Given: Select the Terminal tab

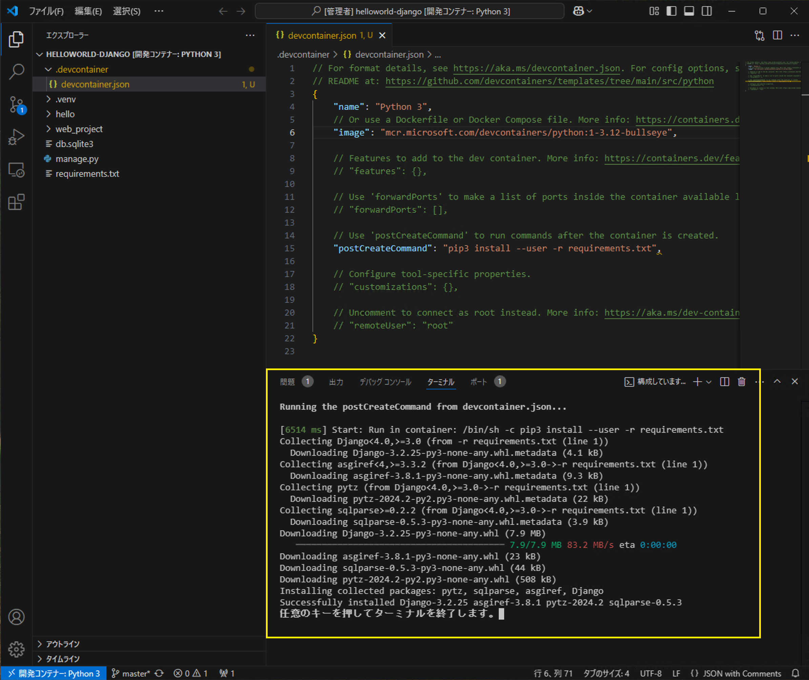Looking at the screenshot, I should pyautogui.click(x=441, y=382).
